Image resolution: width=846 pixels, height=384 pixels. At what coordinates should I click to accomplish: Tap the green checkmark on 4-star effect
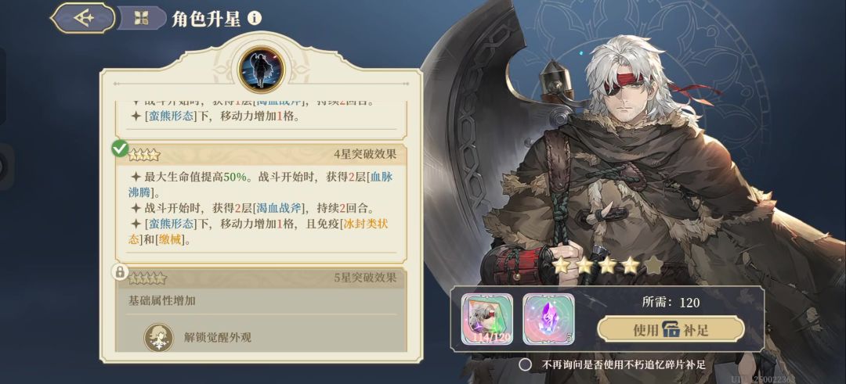pos(120,149)
